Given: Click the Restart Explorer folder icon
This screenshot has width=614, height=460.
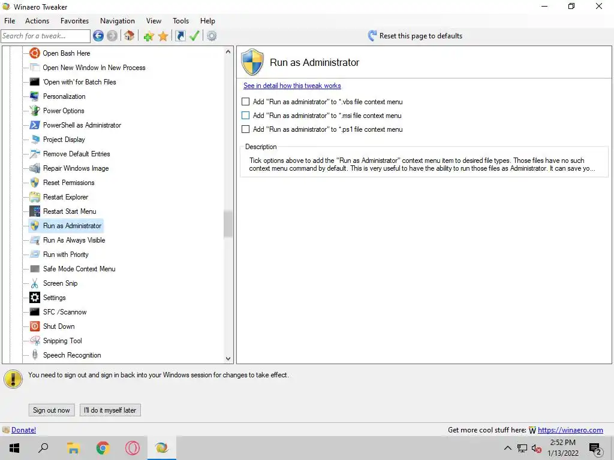Looking at the screenshot, I should coord(34,196).
